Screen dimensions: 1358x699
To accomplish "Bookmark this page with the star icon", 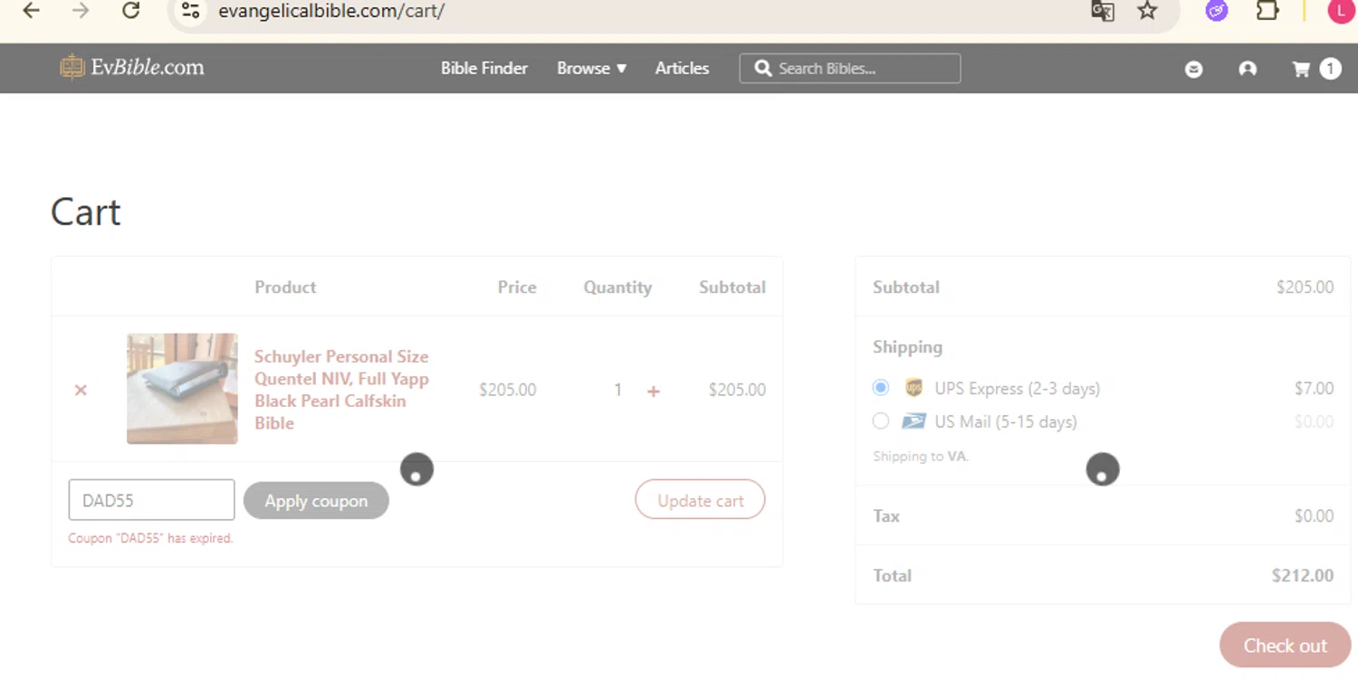I will click(1148, 11).
